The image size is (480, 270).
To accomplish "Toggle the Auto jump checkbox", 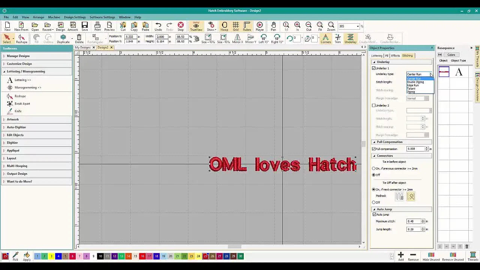I will point(374,214).
